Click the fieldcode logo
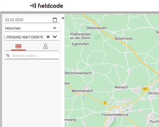The height and width of the screenshot is (127, 159). pyautogui.click(x=47, y=6)
